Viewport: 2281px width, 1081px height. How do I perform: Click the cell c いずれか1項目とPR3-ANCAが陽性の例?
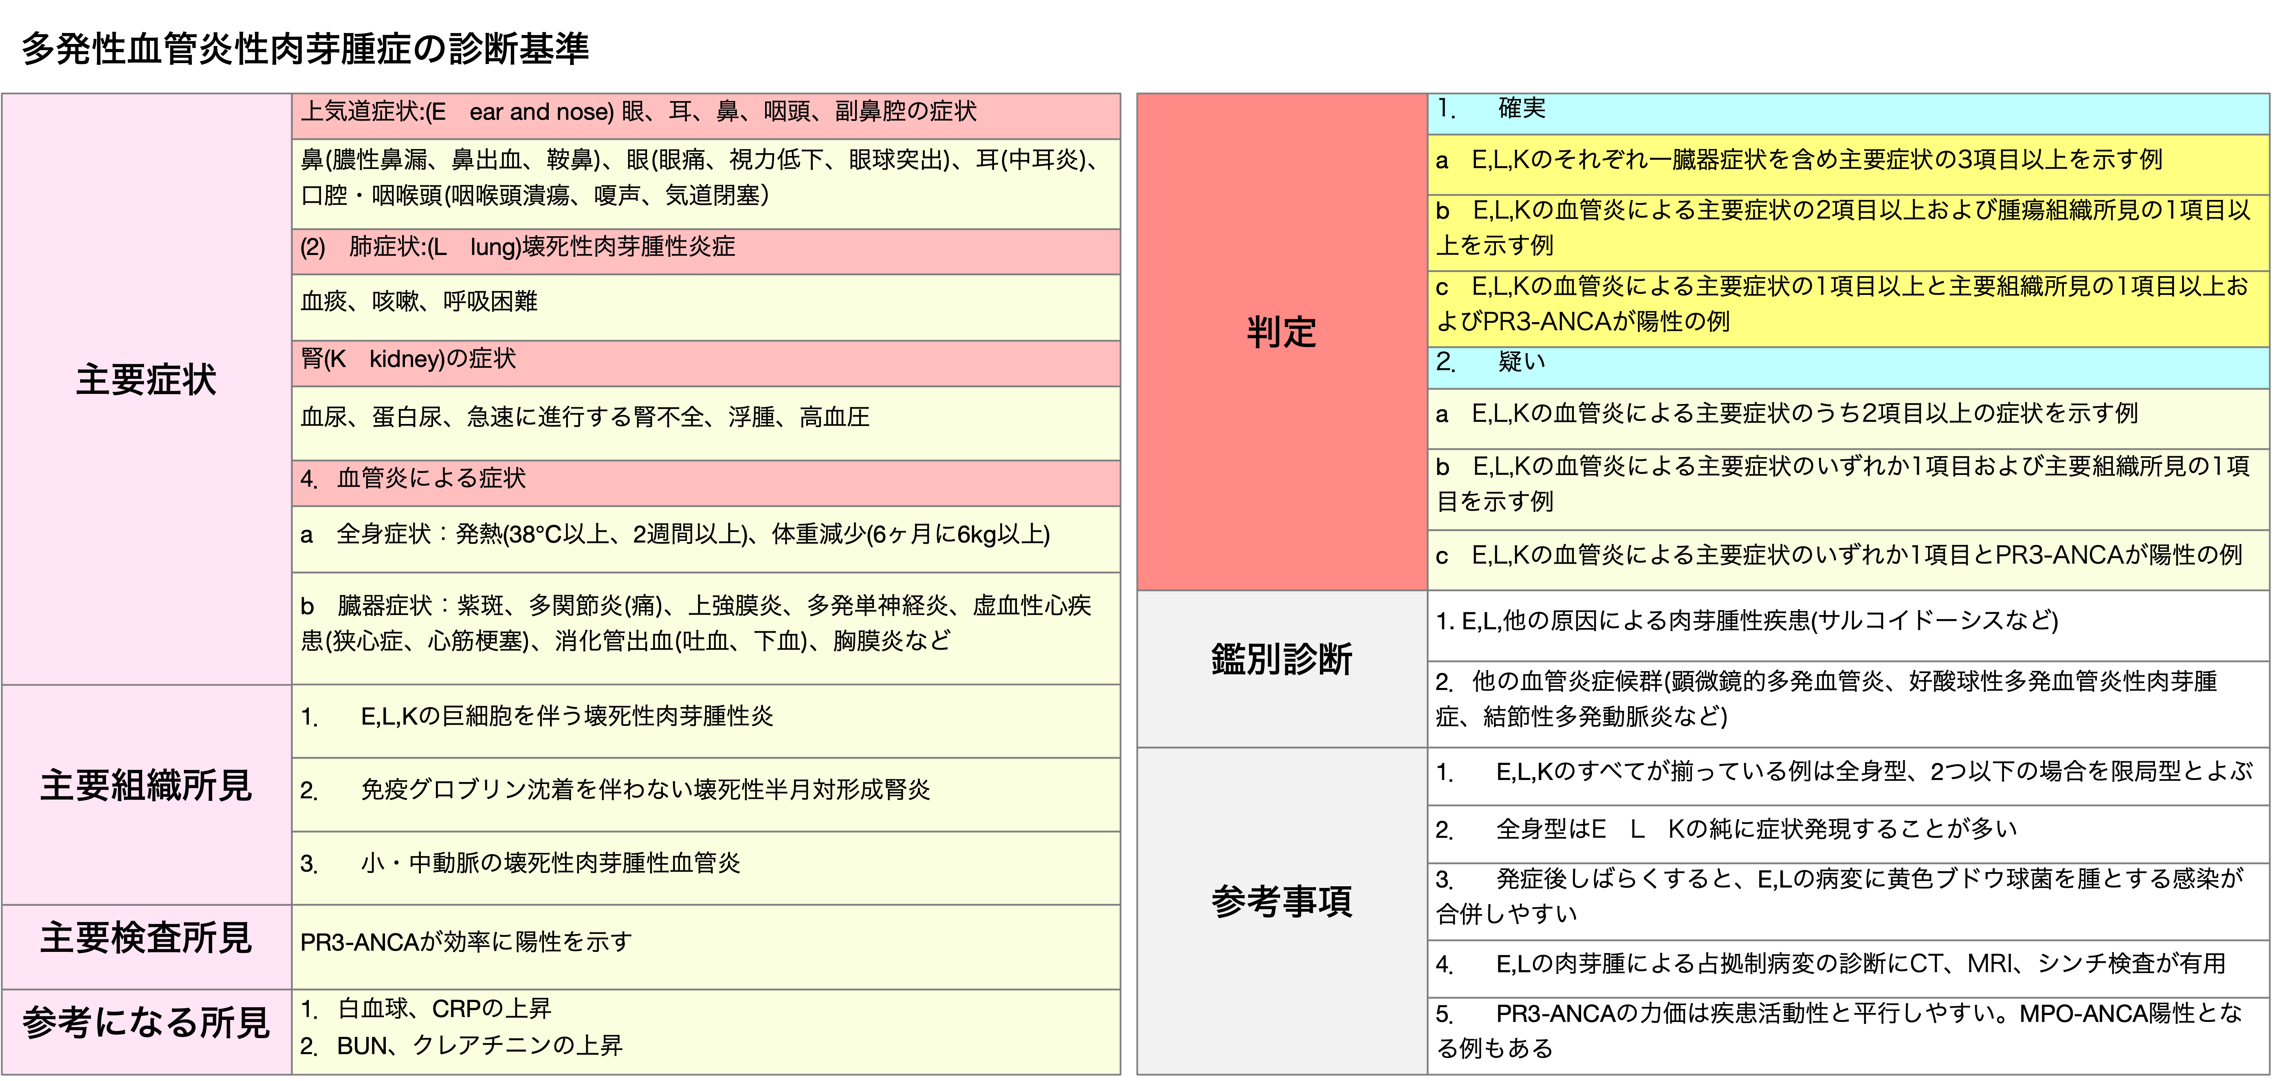1848,560
